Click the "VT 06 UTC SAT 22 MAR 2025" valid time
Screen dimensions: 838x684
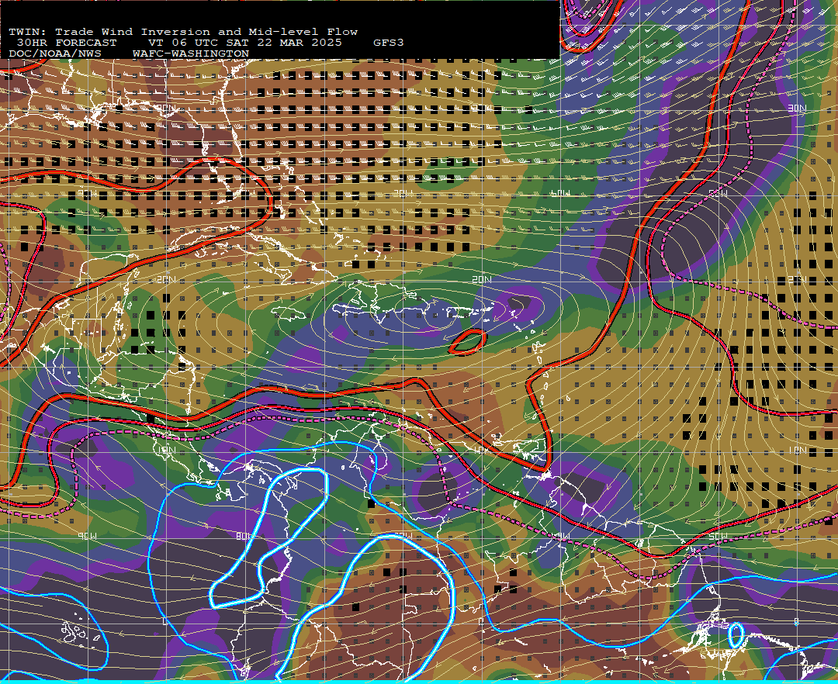[x=244, y=43]
